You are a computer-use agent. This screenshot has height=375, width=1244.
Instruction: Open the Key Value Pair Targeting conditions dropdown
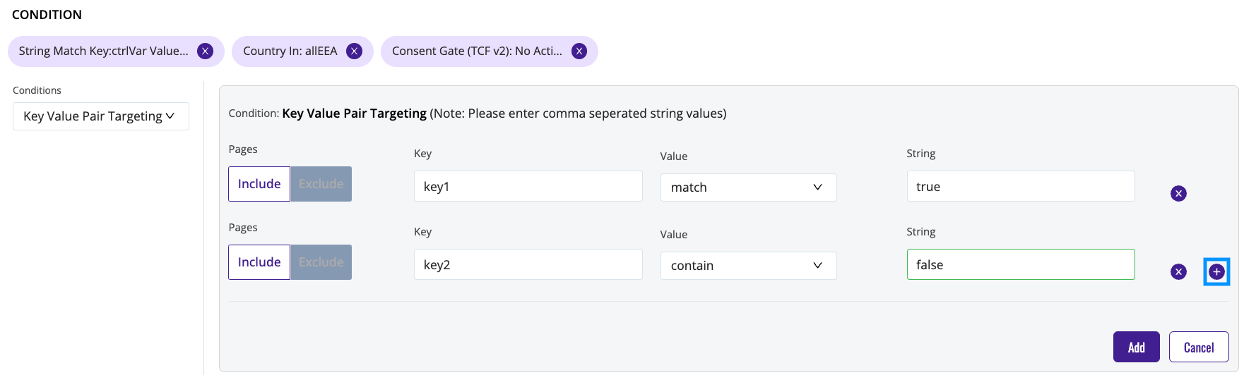(x=101, y=116)
